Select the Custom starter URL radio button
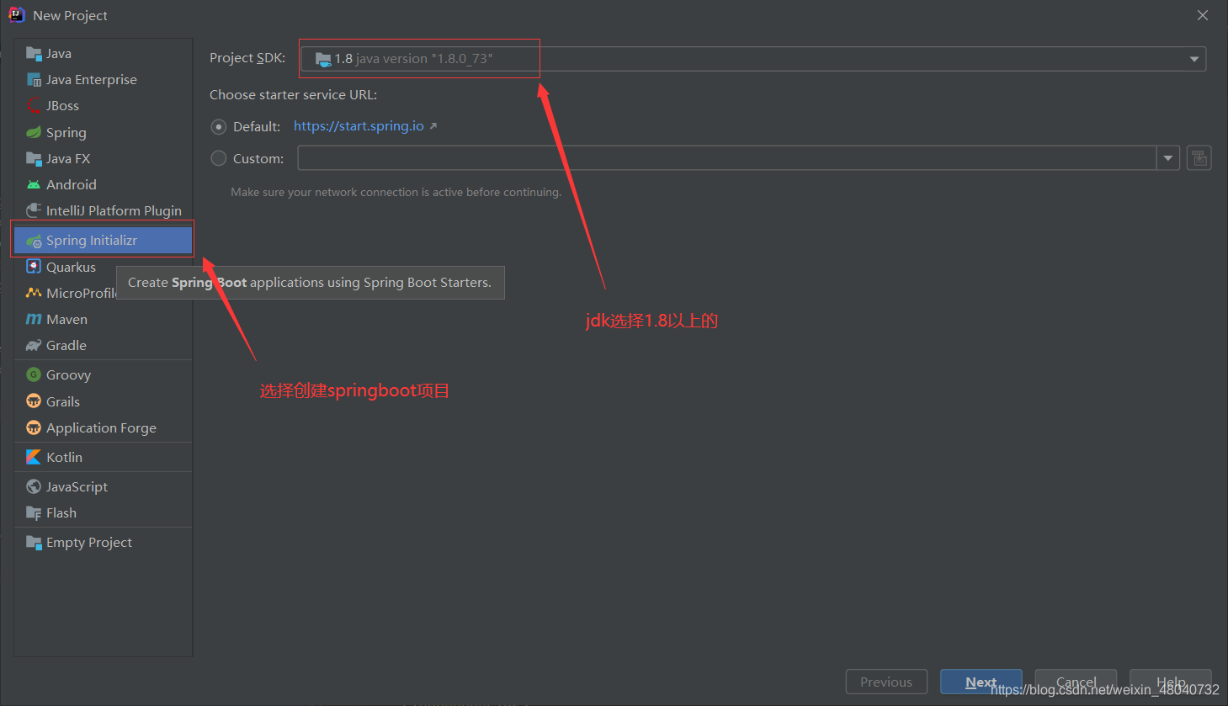The image size is (1228, 706). [x=219, y=158]
